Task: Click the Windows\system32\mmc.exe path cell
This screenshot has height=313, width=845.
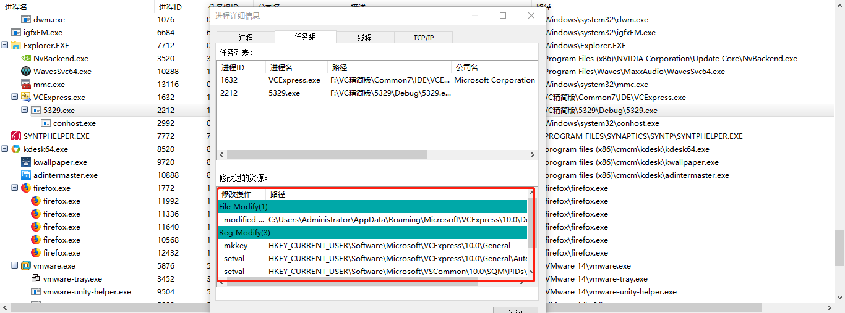Action: (x=596, y=85)
